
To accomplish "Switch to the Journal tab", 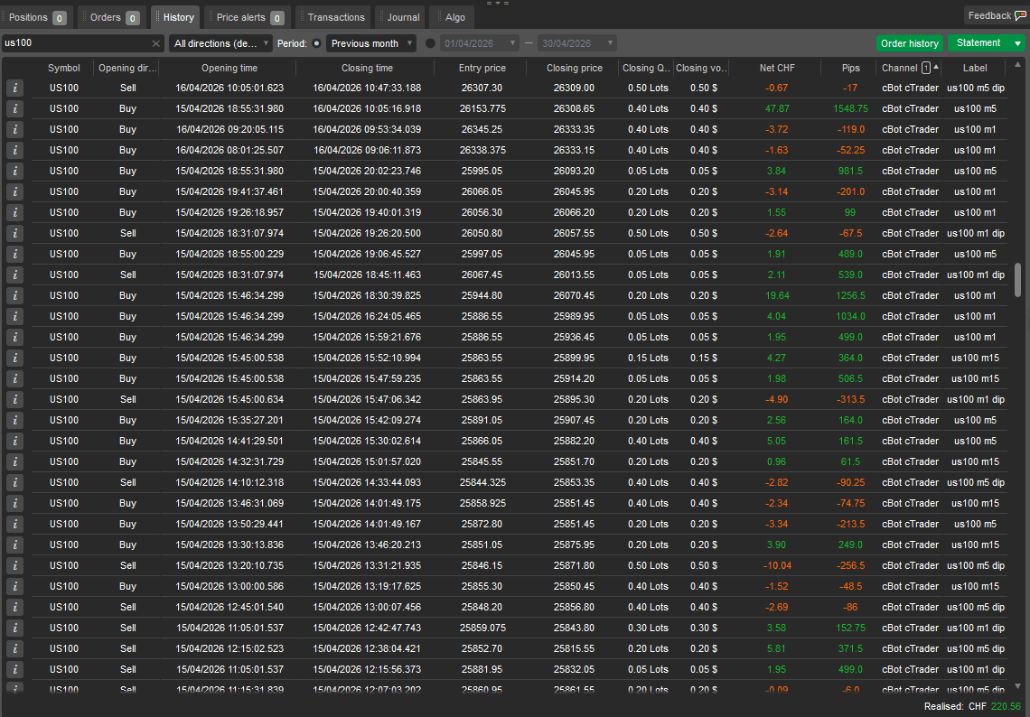I will click(400, 18).
